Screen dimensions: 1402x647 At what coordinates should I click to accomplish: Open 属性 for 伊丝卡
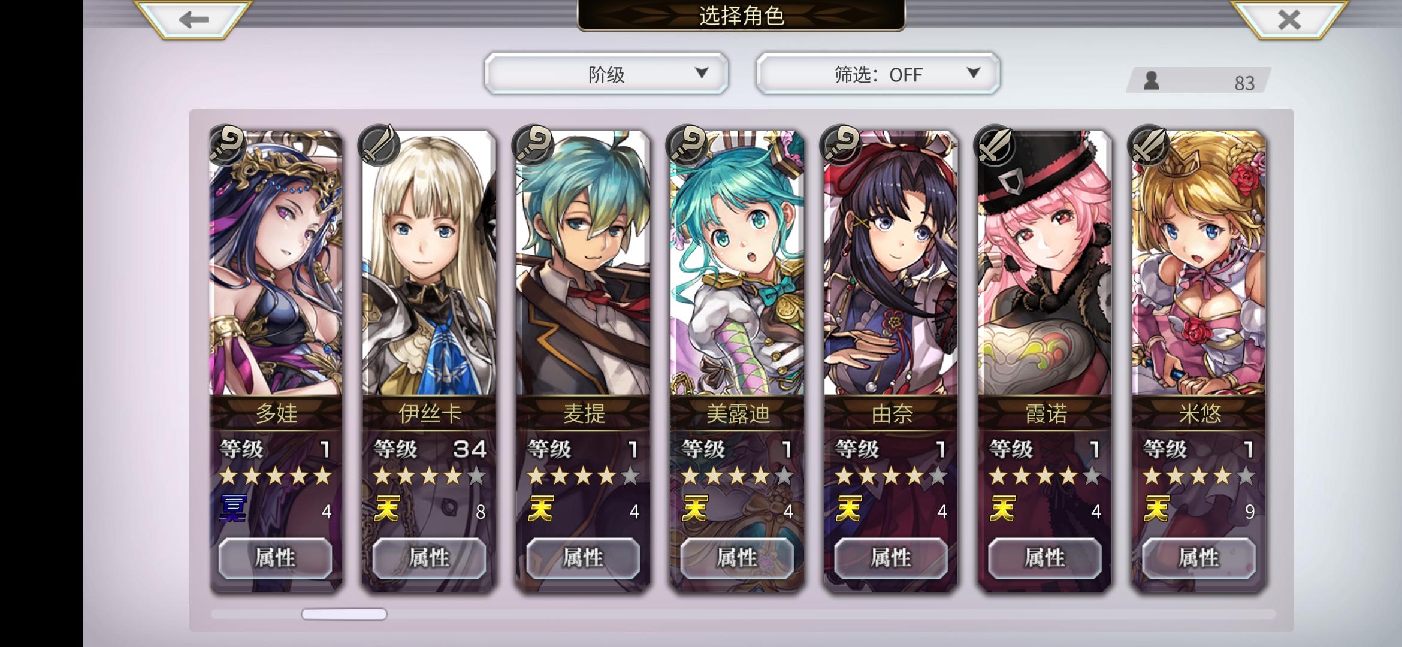[x=429, y=558]
